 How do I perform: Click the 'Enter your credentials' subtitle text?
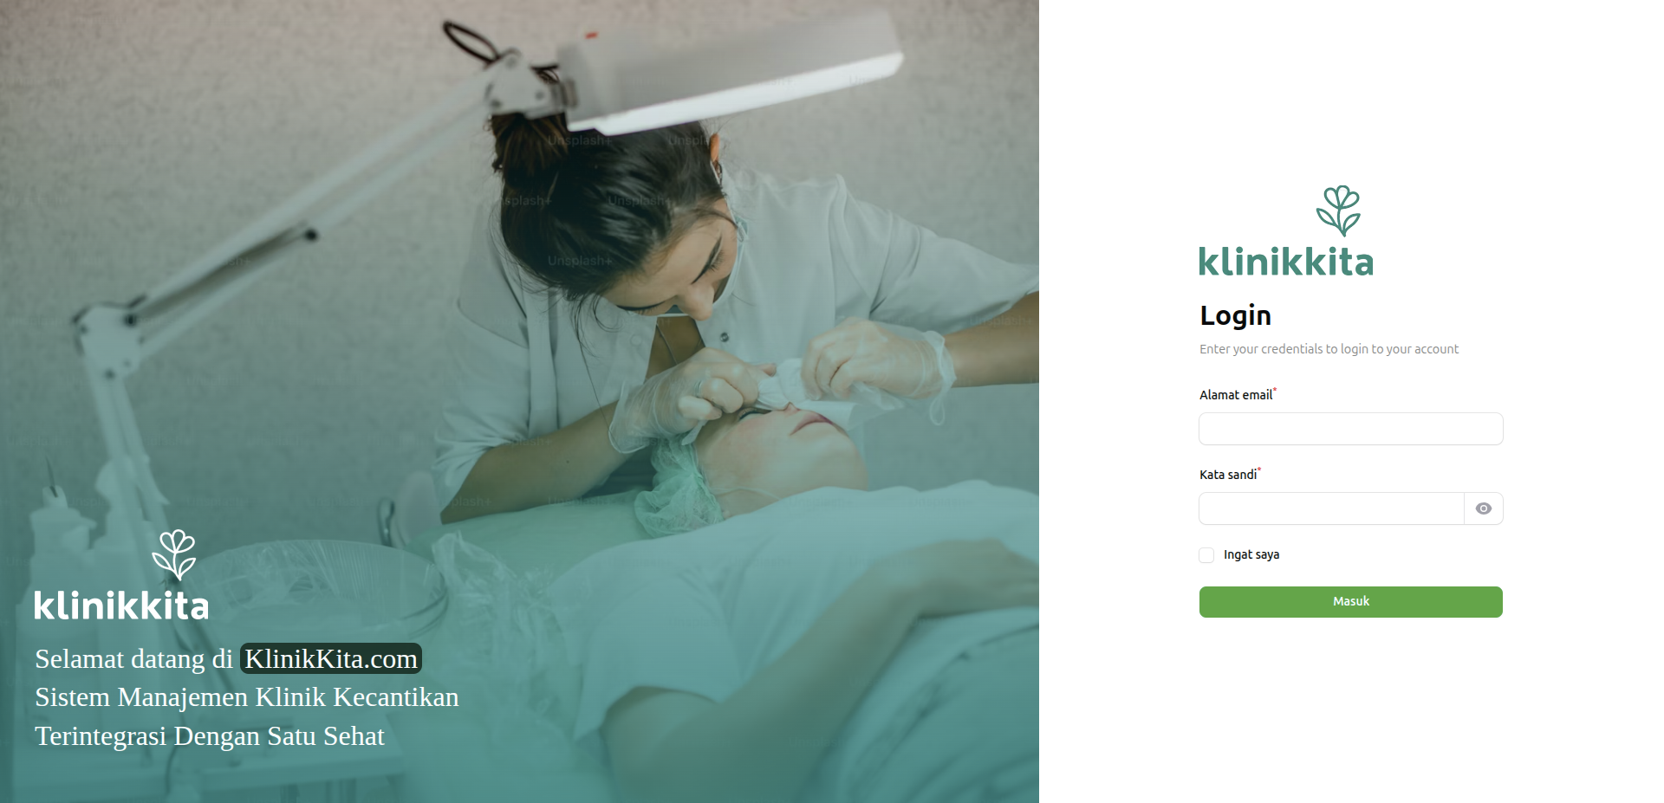click(x=1329, y=349)
